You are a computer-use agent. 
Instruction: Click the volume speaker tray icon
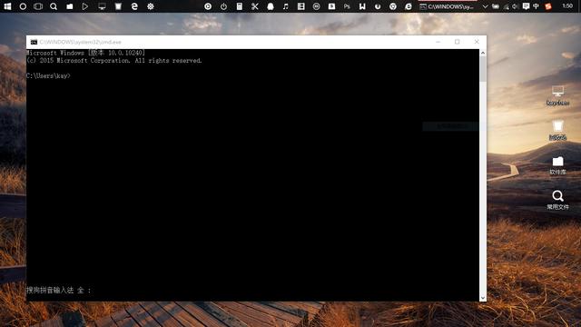516,6
